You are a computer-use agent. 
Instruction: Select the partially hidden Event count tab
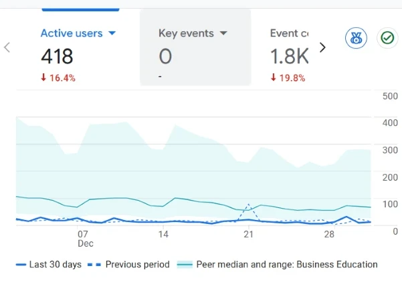pos(289,33)
